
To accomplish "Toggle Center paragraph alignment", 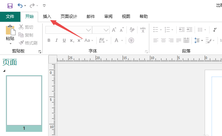I will [163, 40].
